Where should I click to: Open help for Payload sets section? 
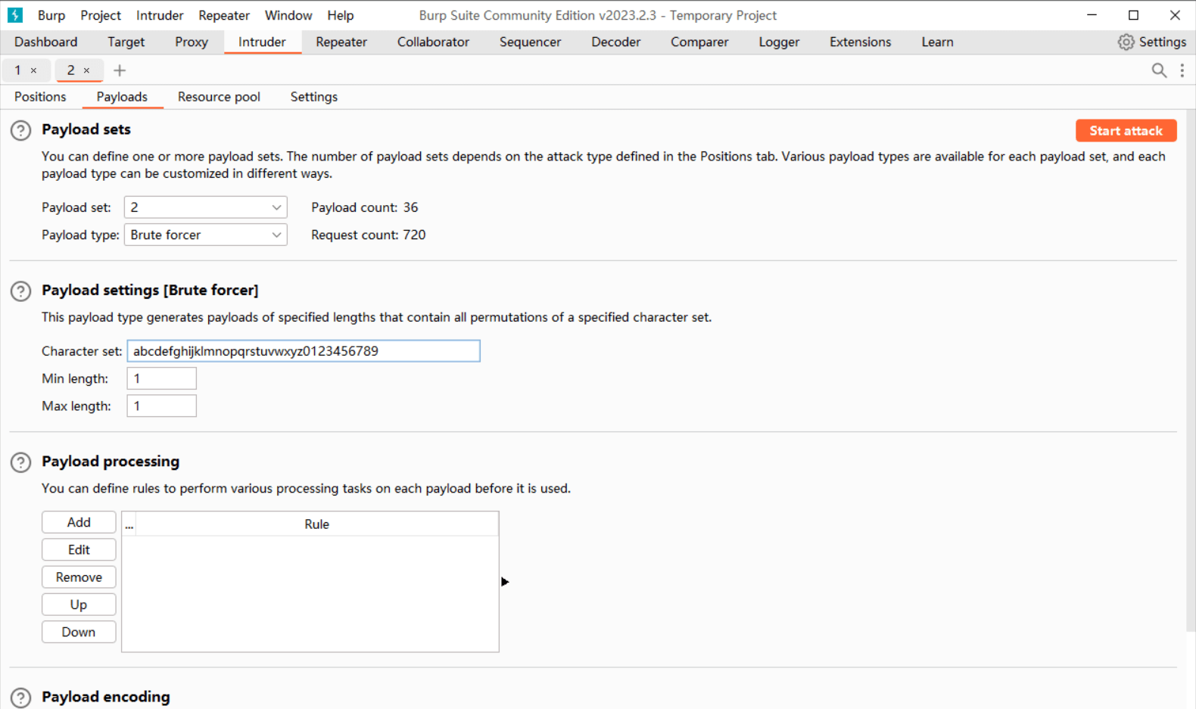click(20, 131)
